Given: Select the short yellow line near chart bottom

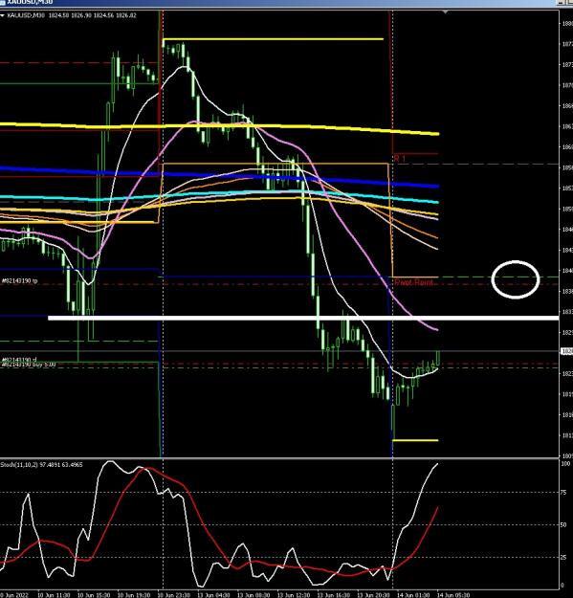Looking at the screenshot, I should (415, 440).
